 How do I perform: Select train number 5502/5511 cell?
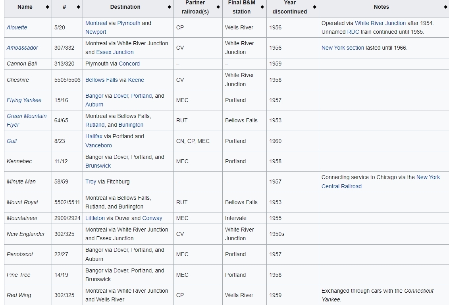coord(67,202)
